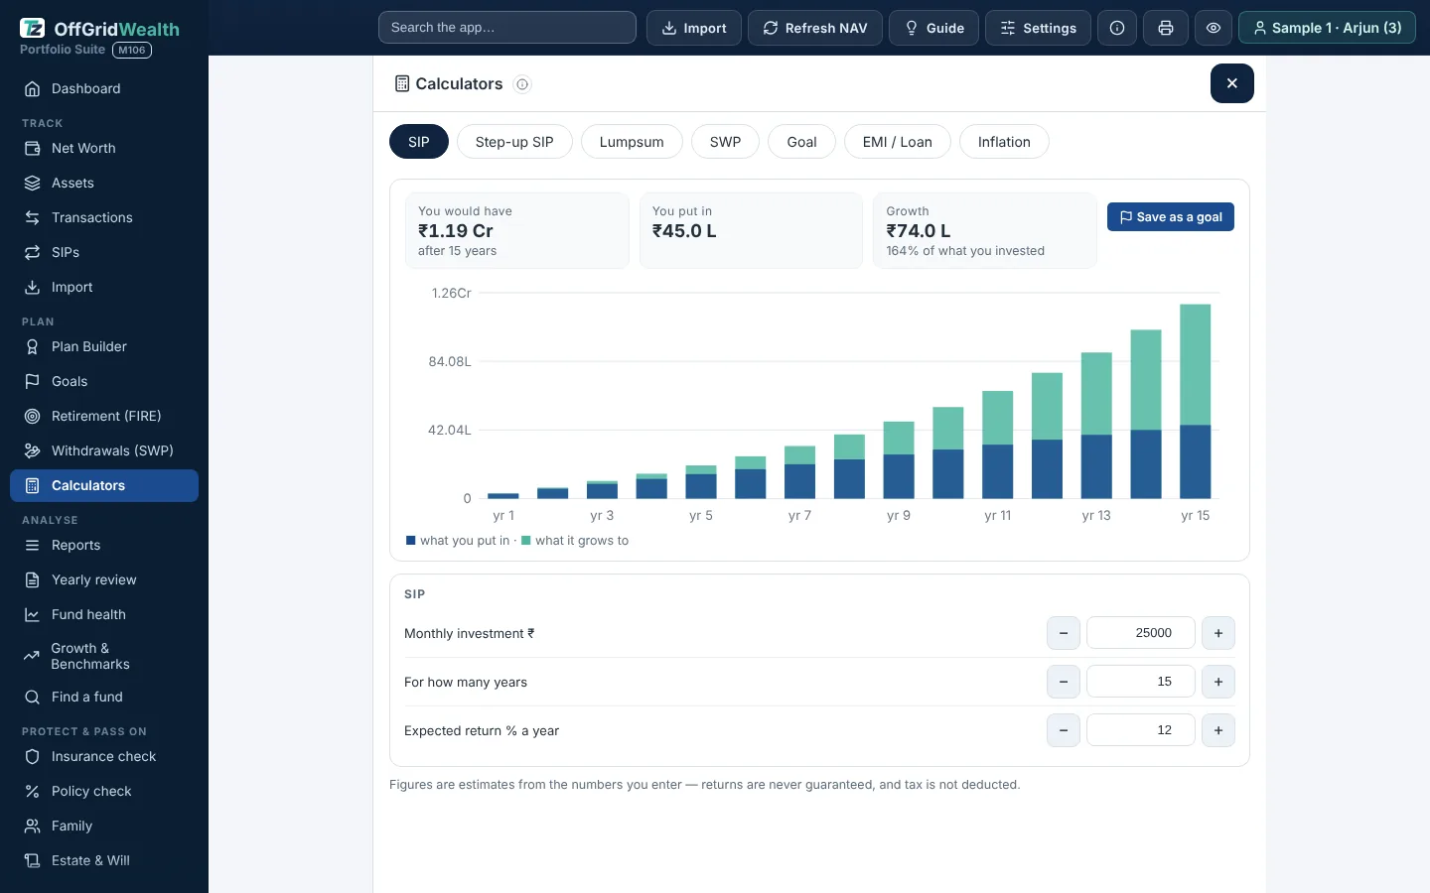Open Growth & Benchmarks
The height and width of the screenshot is (893, 1430).
[104, 656]
